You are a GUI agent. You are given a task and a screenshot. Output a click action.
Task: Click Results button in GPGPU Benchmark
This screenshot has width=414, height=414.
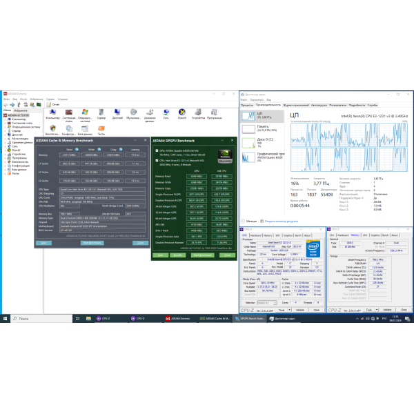click(178, 255)
